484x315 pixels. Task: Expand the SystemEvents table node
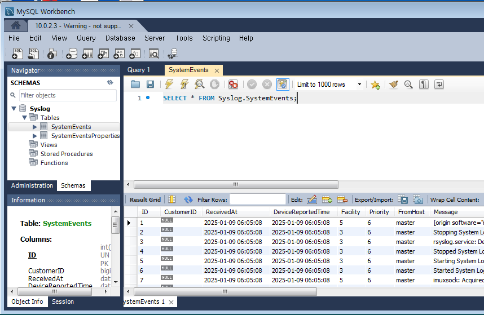[x=34, y=127]
